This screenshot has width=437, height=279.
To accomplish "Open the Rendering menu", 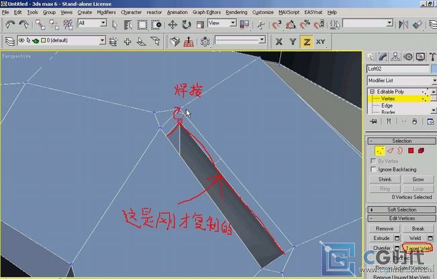I will (237, 12).
